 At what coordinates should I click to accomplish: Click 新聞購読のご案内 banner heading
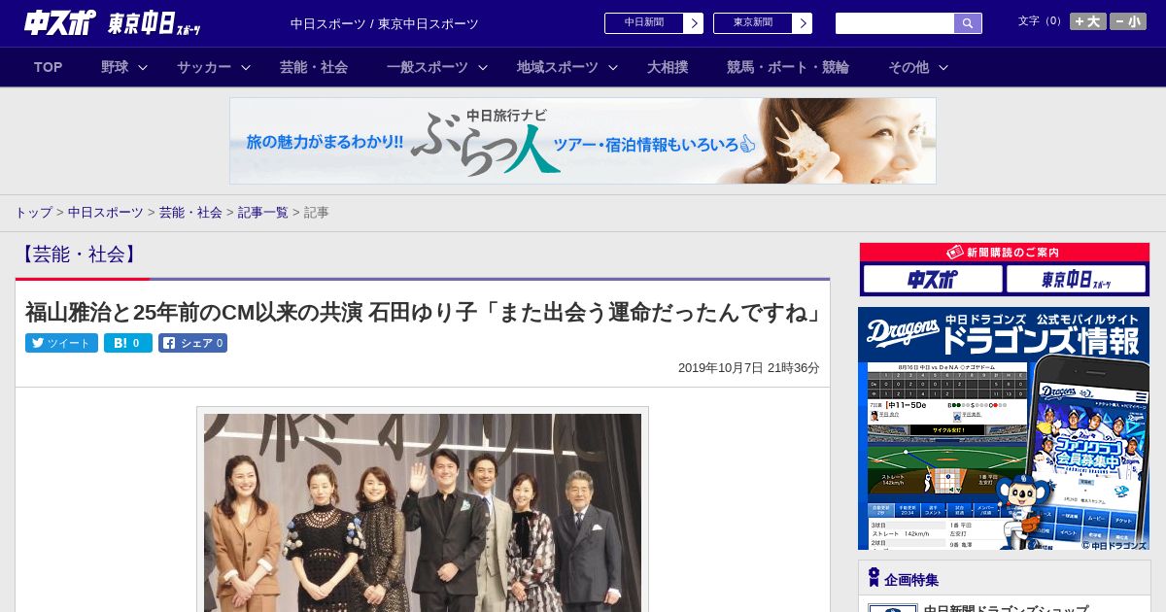[x=1005, y=252]
